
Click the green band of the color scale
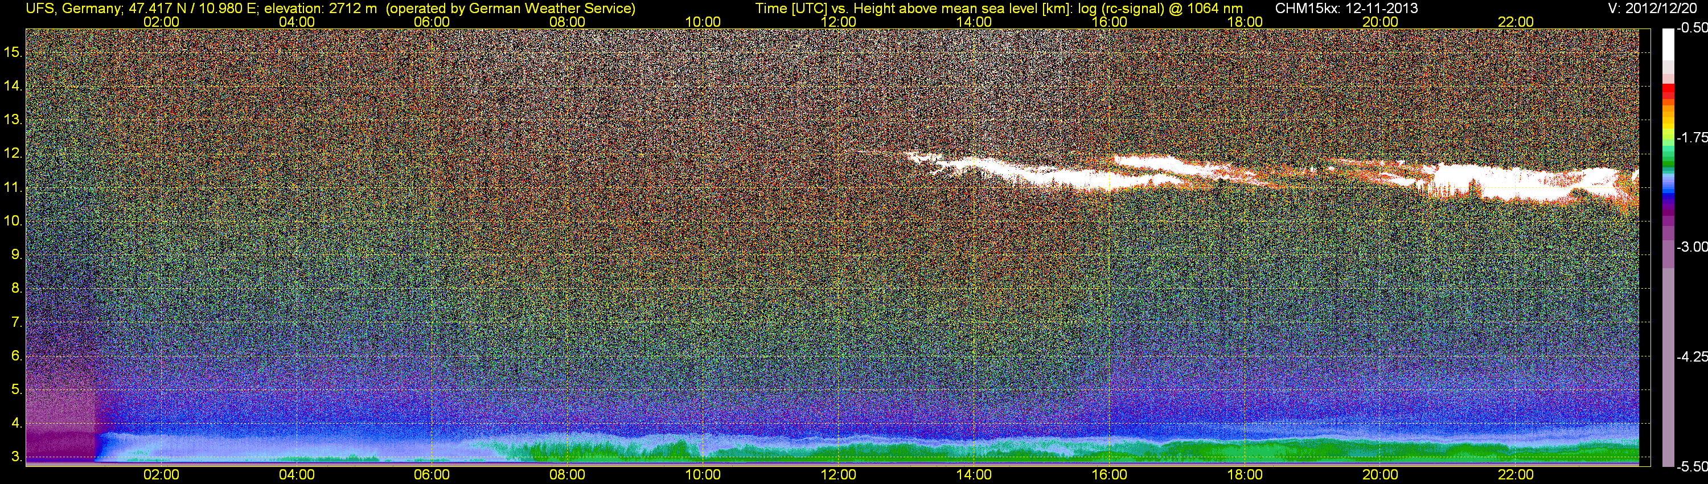click(x=1668, y=165)
